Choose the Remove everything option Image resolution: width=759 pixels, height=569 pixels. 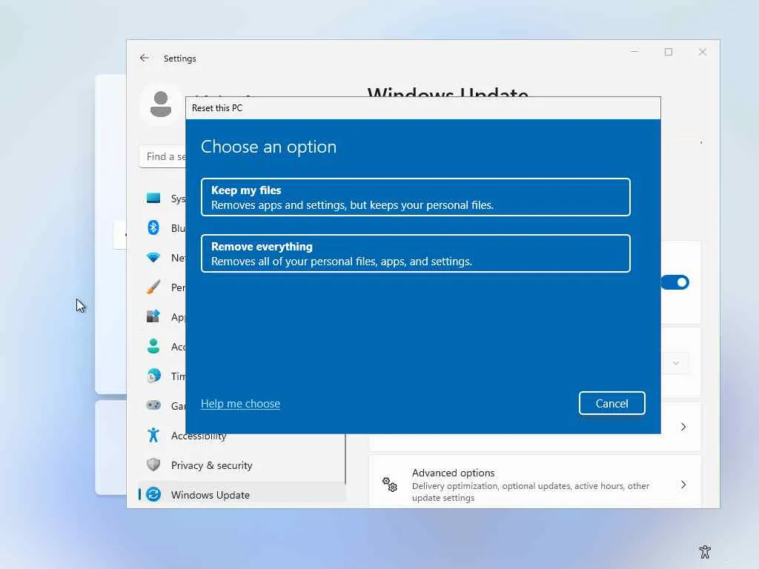click(x=415, y=253)
